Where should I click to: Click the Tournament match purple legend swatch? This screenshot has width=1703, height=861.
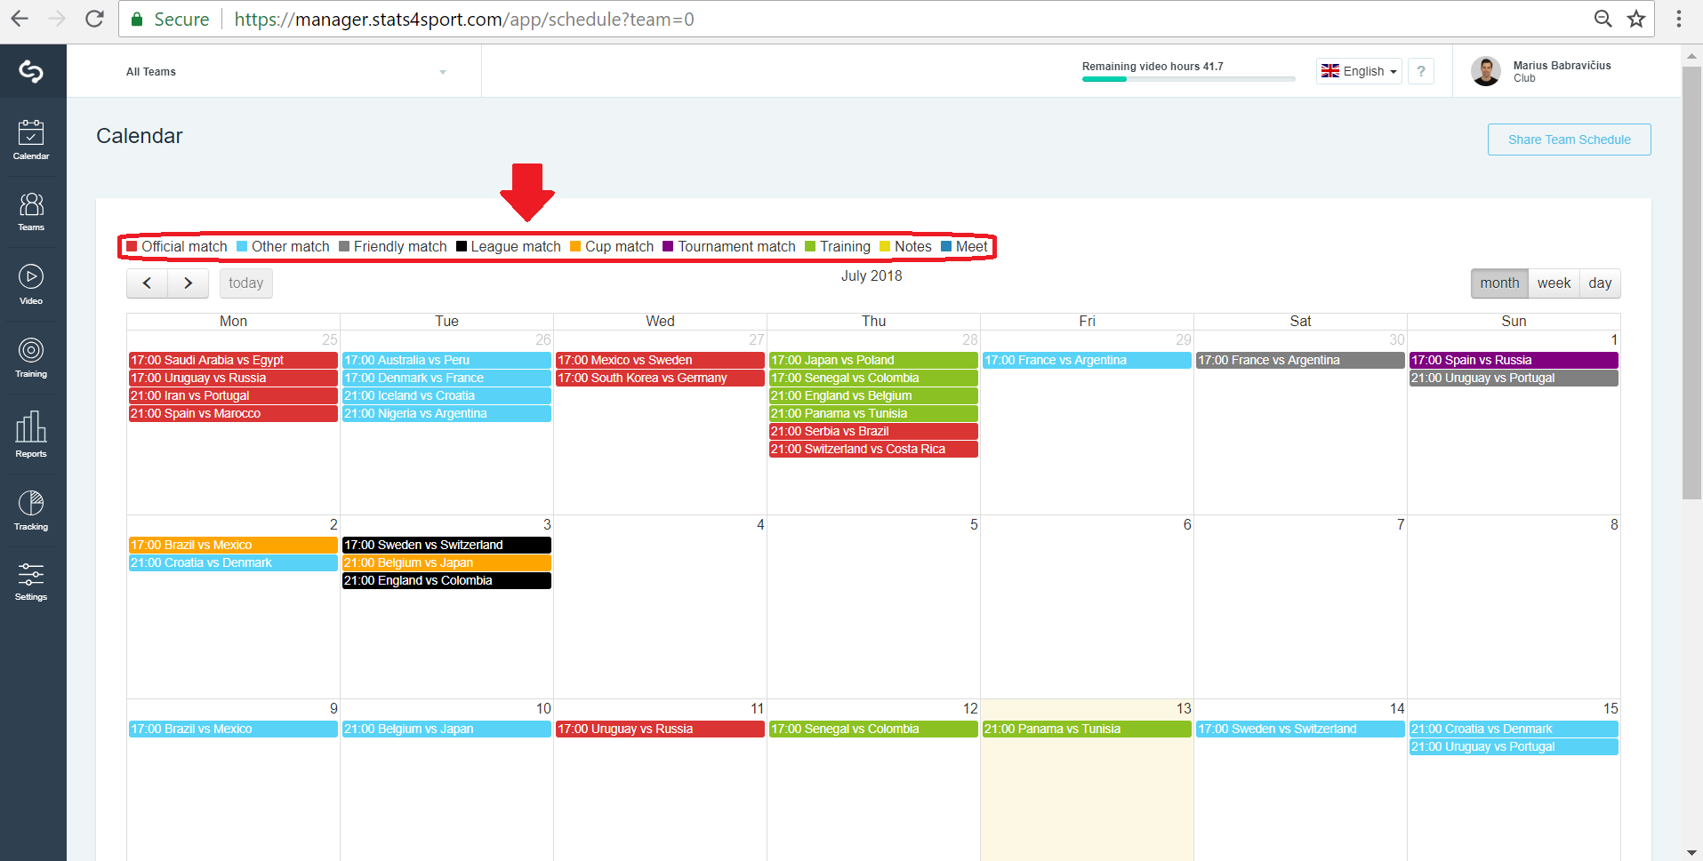point(669,247)
